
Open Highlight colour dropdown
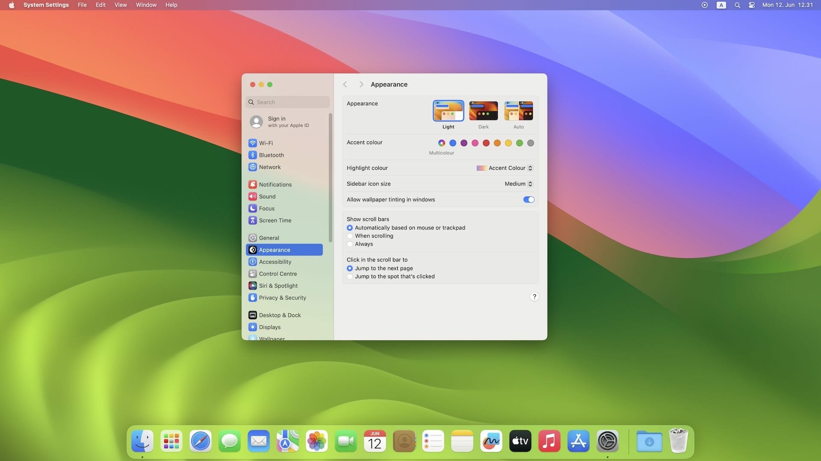tap(505, 168)
